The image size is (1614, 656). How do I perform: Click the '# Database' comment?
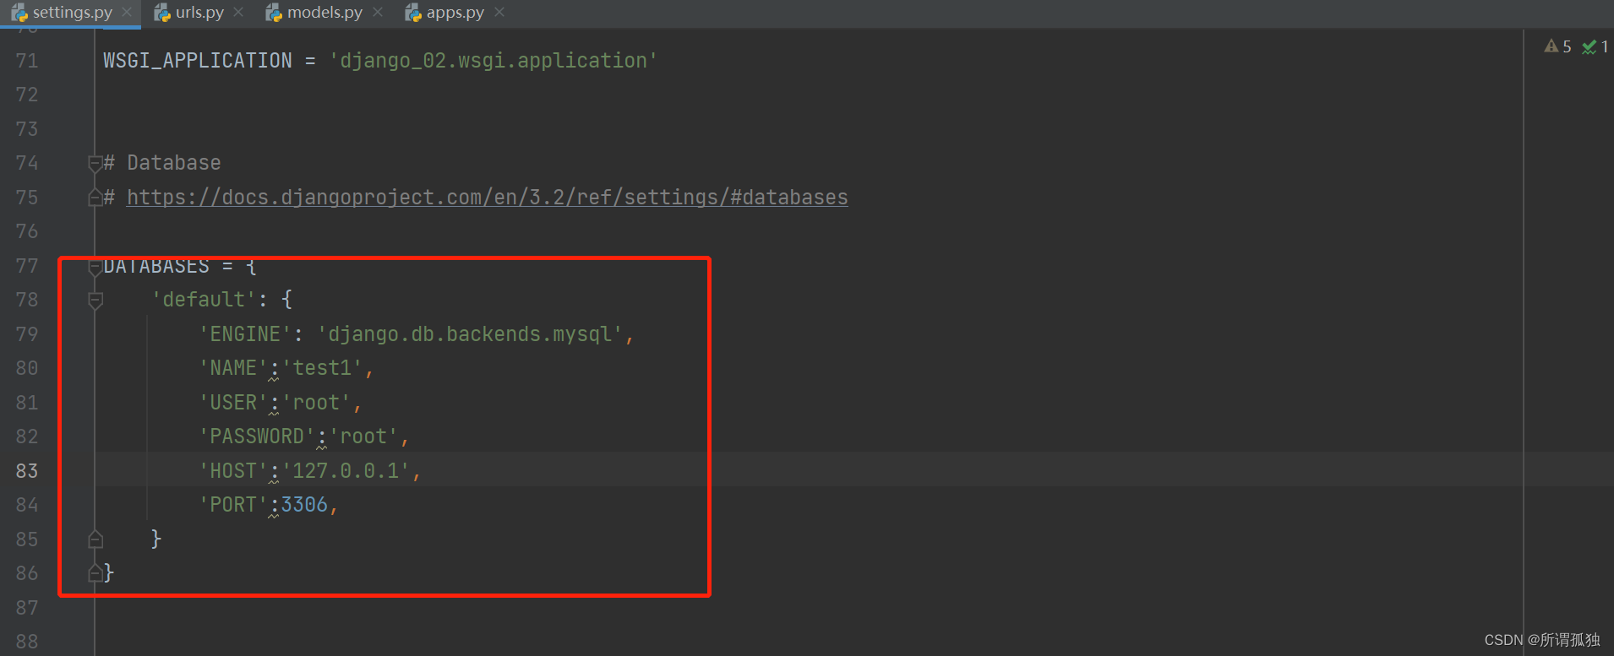[162, 163]
